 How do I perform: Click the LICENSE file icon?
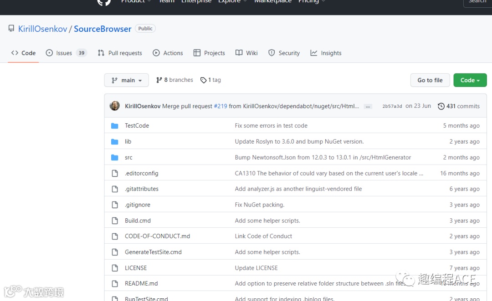(x=115, y=268)
